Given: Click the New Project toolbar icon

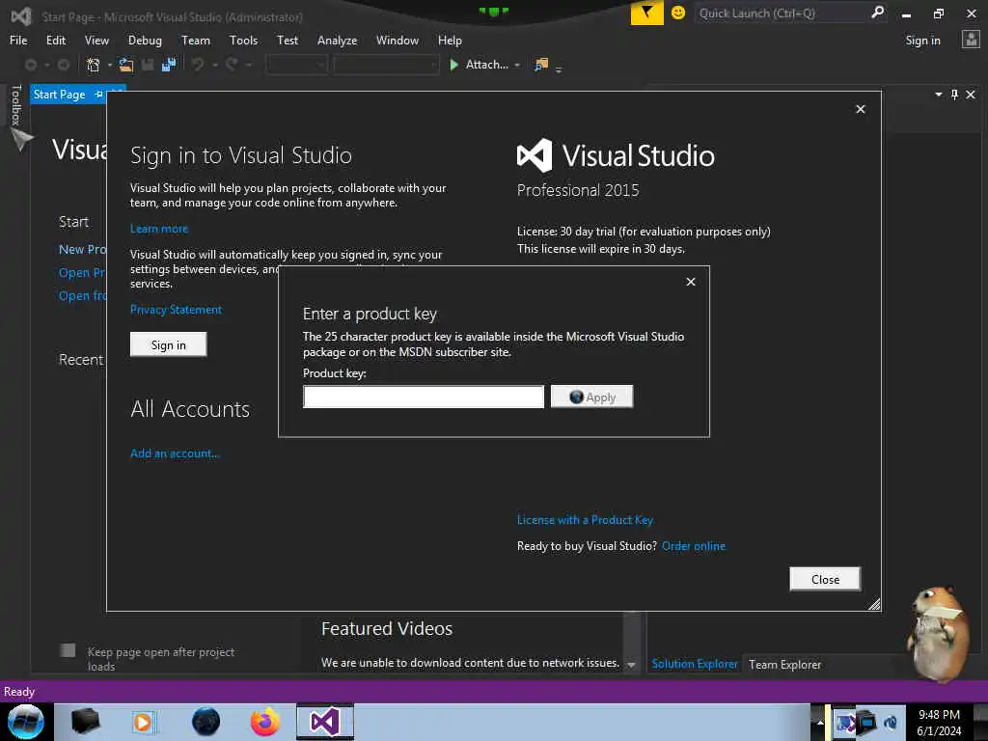Looking at the screenshot, I should [x=94, y=65].
